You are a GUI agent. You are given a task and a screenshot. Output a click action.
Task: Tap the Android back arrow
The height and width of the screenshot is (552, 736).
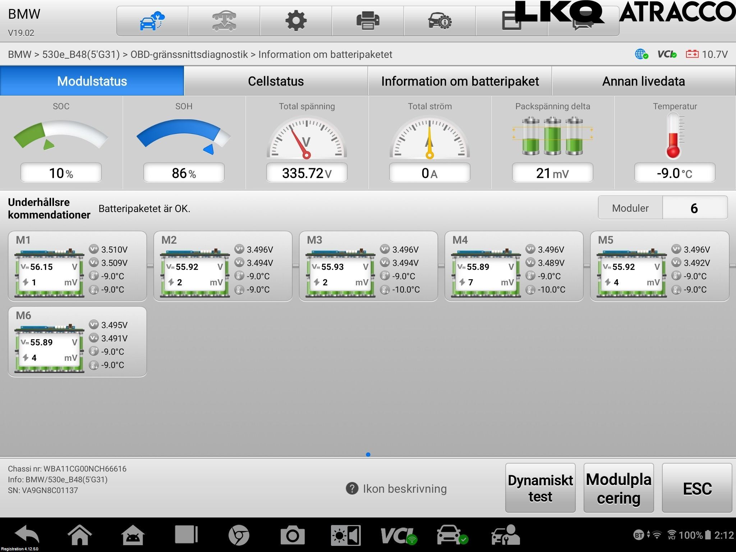tap(27, 535)
